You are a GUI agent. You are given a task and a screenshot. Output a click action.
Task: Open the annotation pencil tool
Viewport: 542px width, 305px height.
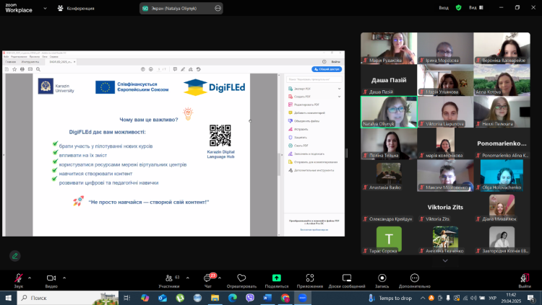pyautogui.click(x=15, y=256)
